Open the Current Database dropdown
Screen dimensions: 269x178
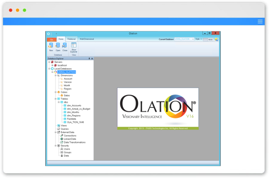[184, 39]
